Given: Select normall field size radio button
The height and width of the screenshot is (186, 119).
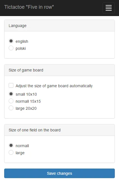Looking at the screenshot, I should (11, 145).
